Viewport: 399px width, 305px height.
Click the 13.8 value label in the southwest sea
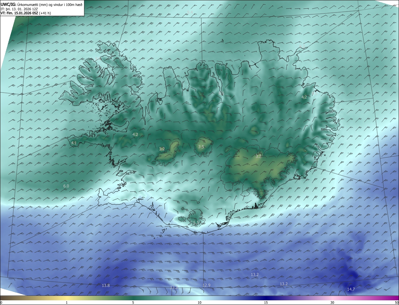106,286
